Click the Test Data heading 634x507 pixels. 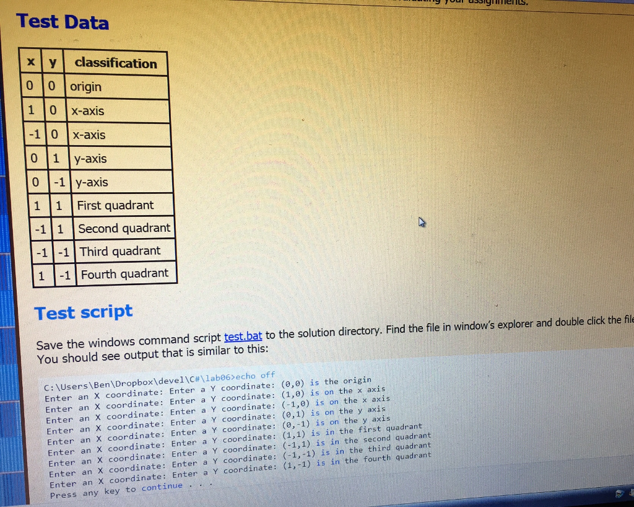coord(63,22)
